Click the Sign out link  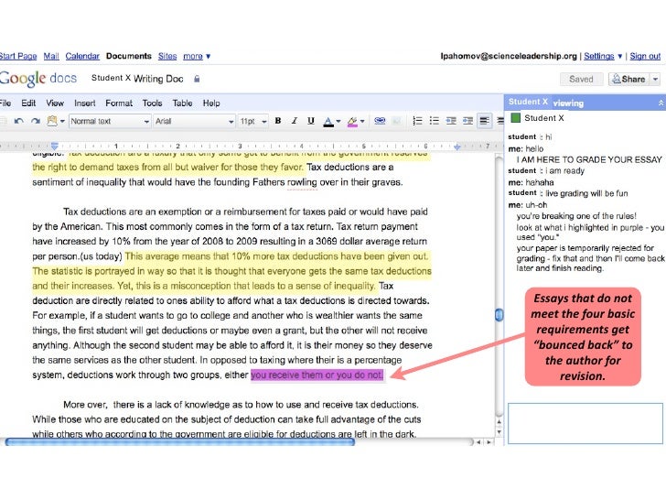645,56
